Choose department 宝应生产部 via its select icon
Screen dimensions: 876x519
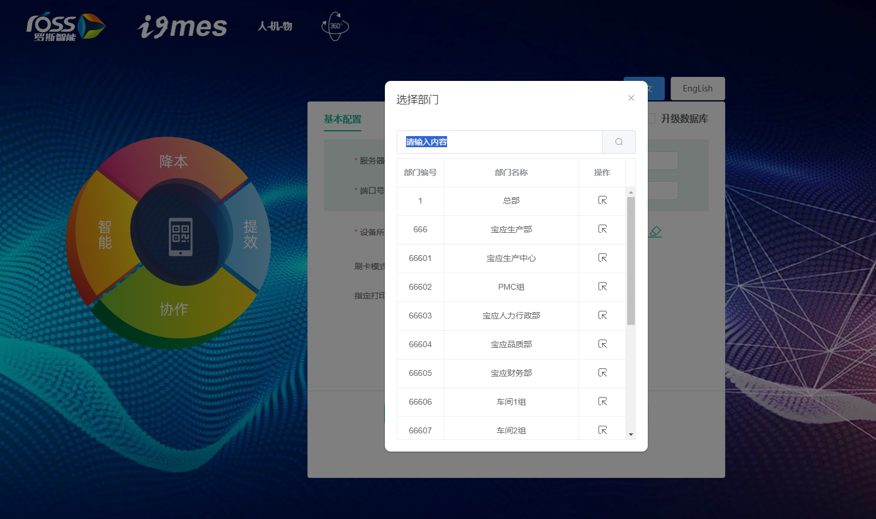(x=602, y=229)
